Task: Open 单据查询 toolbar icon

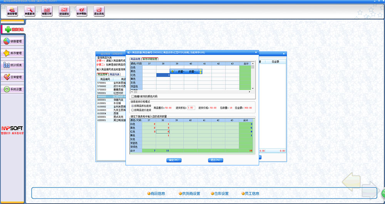Action: coord(30,11)
